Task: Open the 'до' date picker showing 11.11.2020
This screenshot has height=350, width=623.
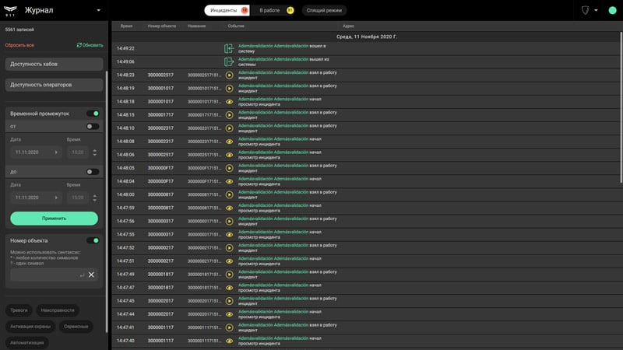Action: (x=36, y=198)
